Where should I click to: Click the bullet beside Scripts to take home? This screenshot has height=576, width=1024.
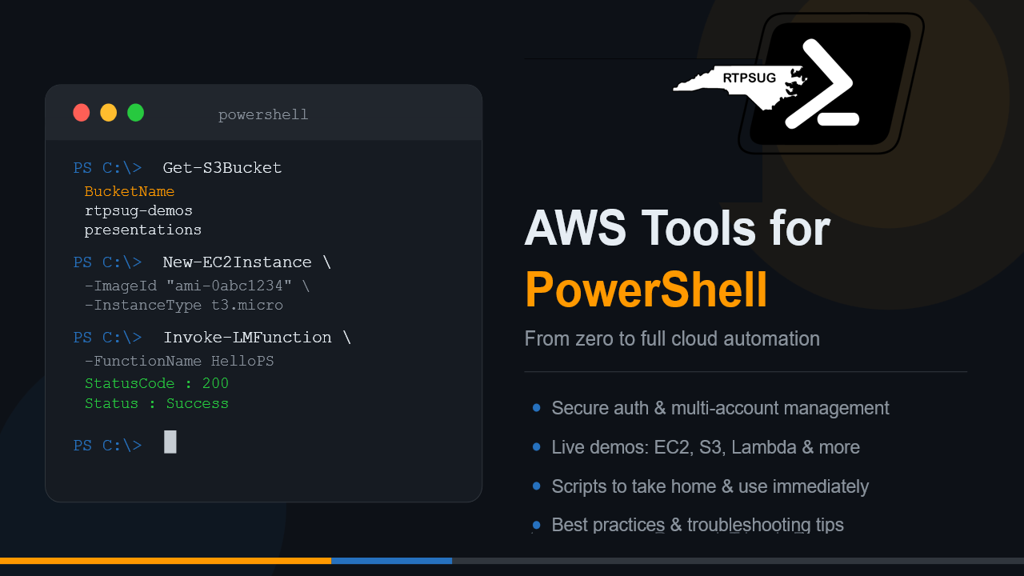[x=536, y=486]
